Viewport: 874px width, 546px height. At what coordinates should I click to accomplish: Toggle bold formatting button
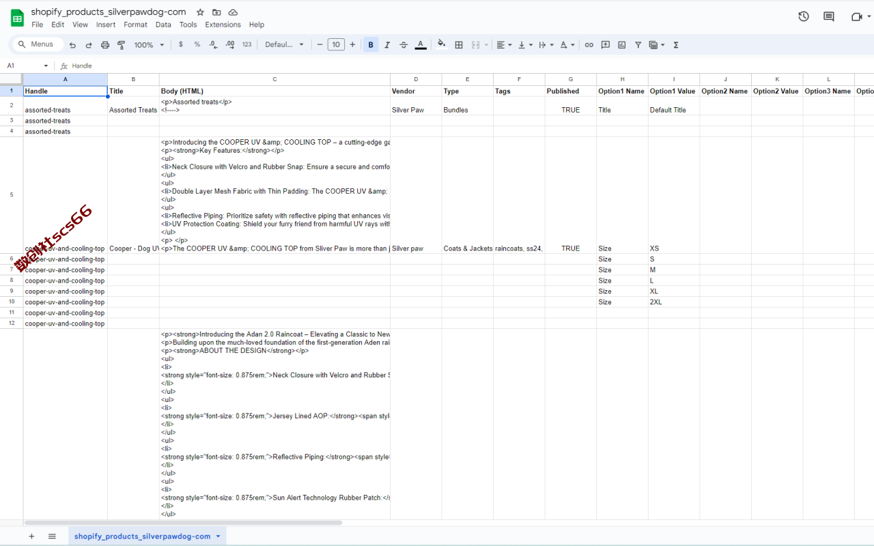pos(371,45)
